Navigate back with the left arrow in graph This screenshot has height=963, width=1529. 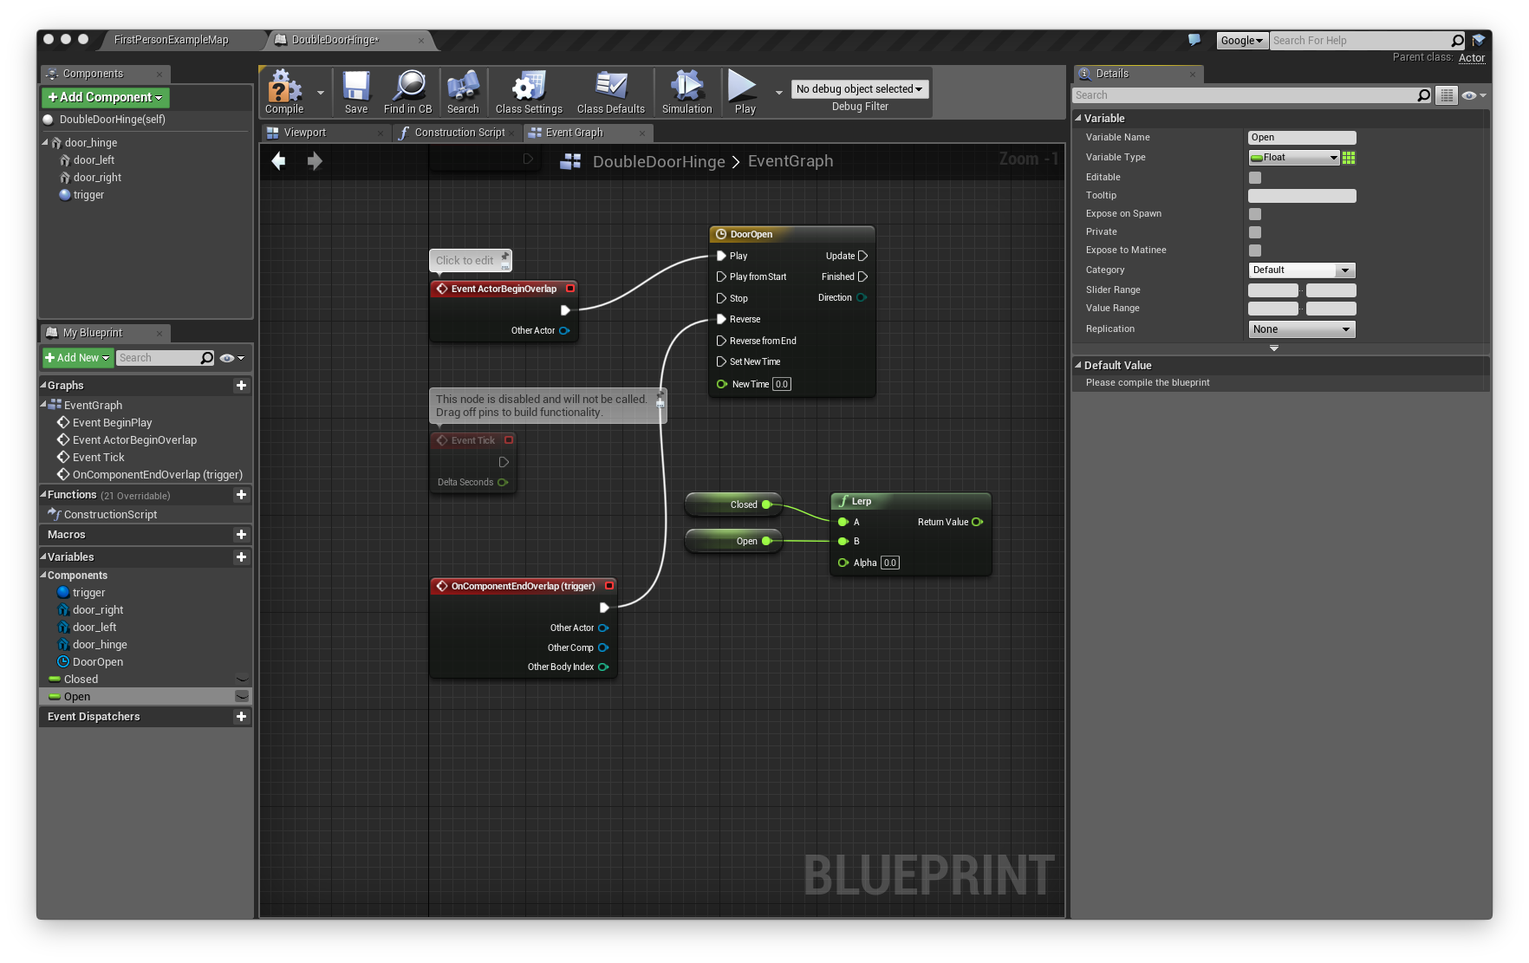279,161
